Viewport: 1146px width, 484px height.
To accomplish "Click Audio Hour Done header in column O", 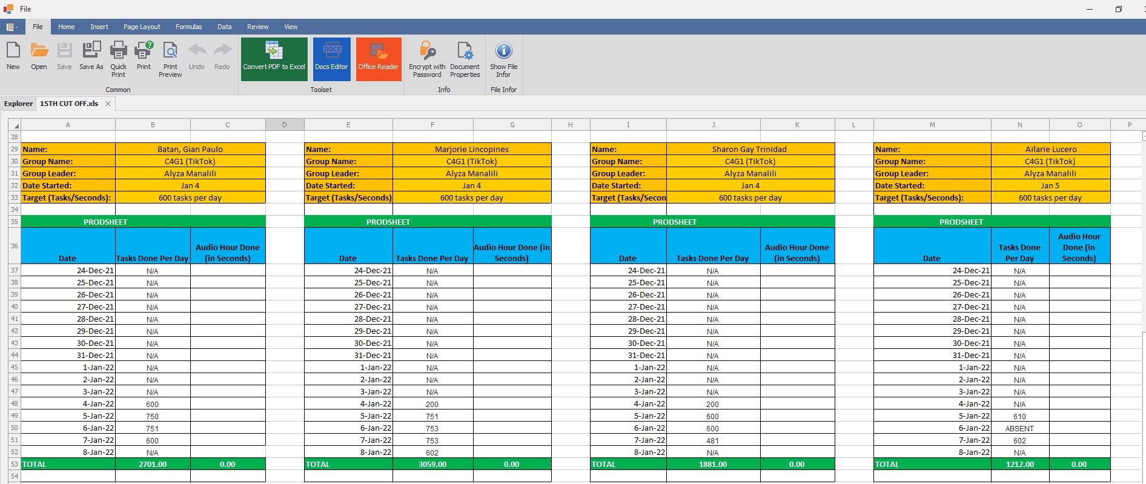I will tap(1079, 246).
